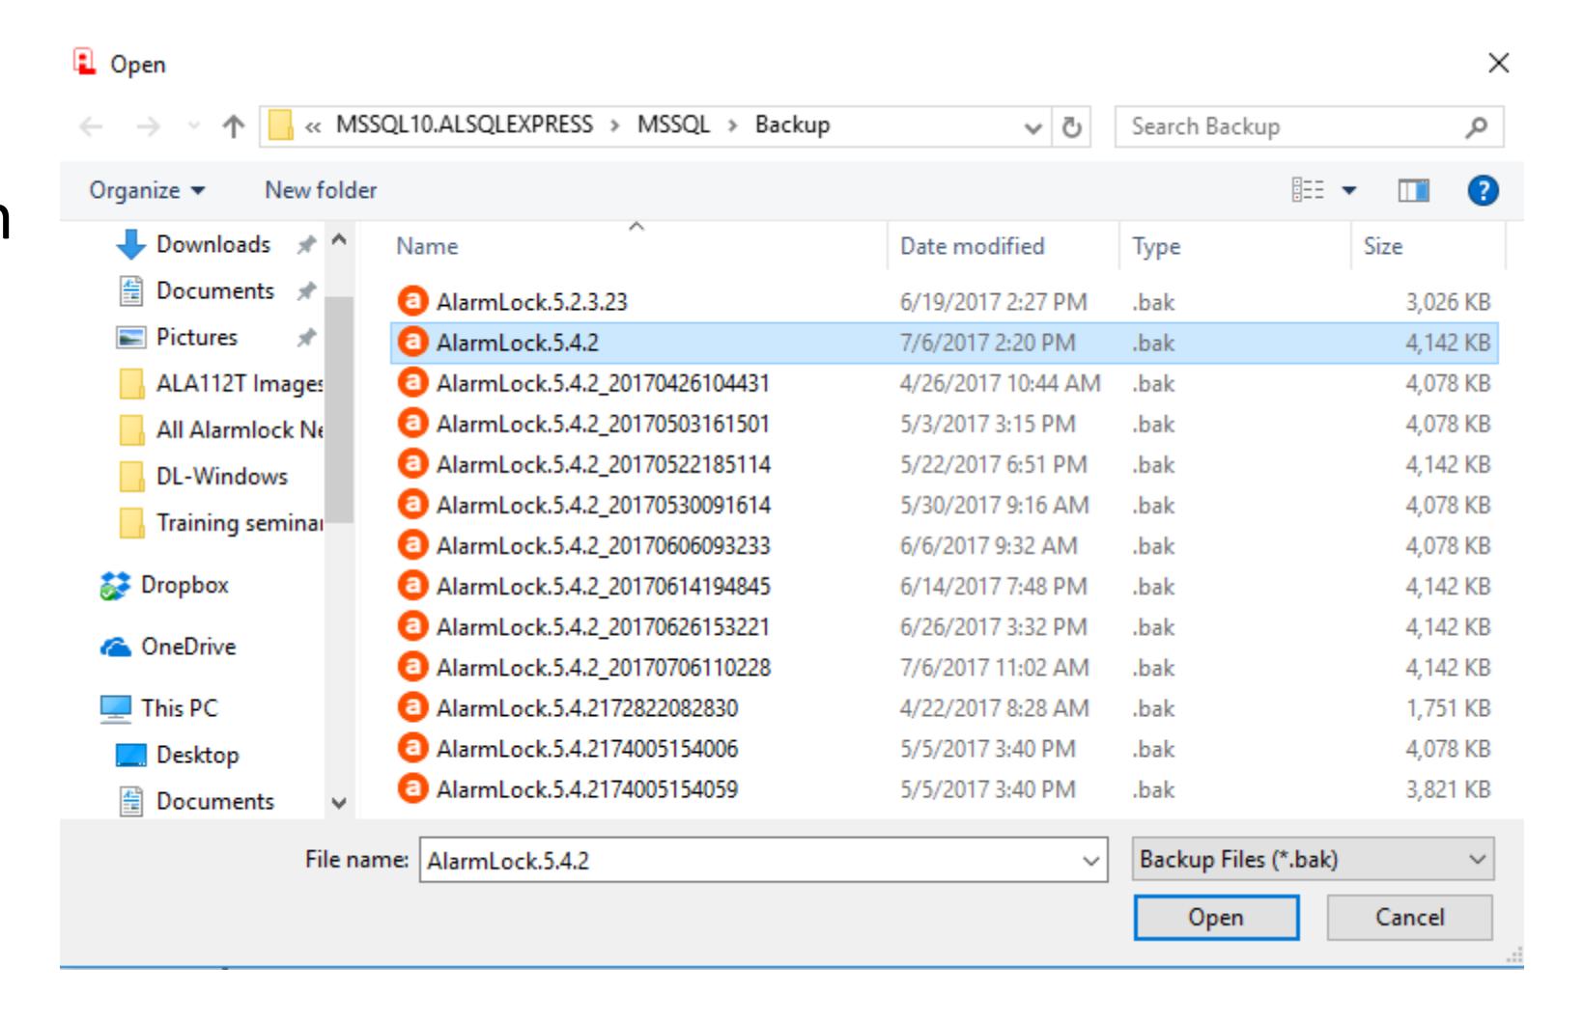
Task: Open recent locations dropdown arrow
Action: tap(193, 126)
